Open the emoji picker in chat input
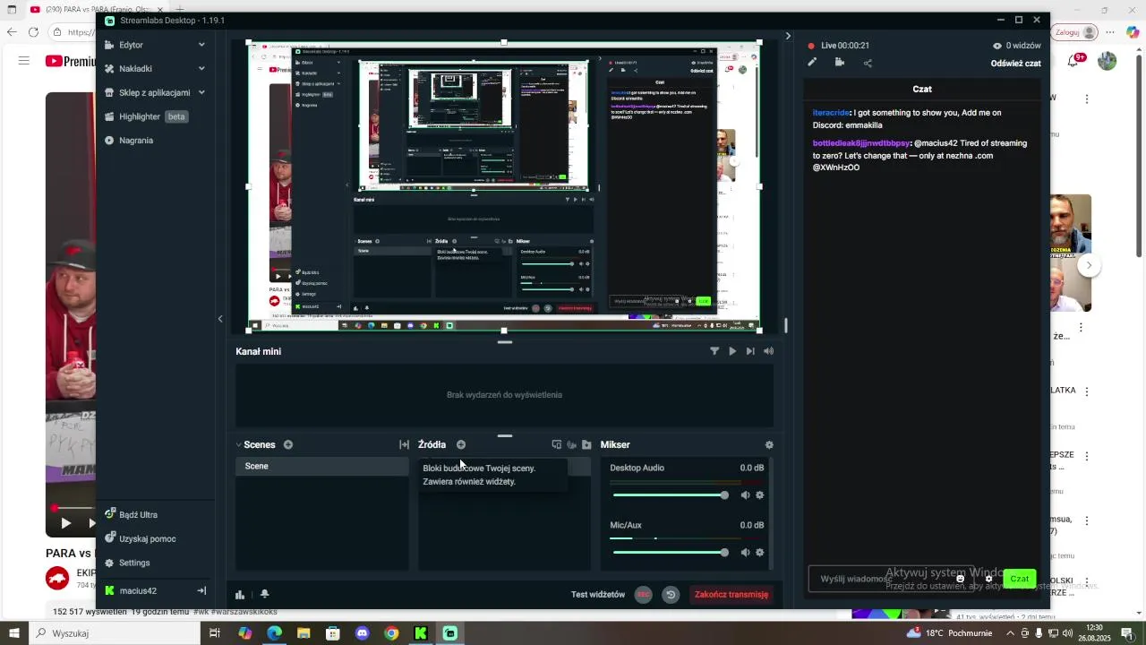1146x645 pixels. click(961, 579)
